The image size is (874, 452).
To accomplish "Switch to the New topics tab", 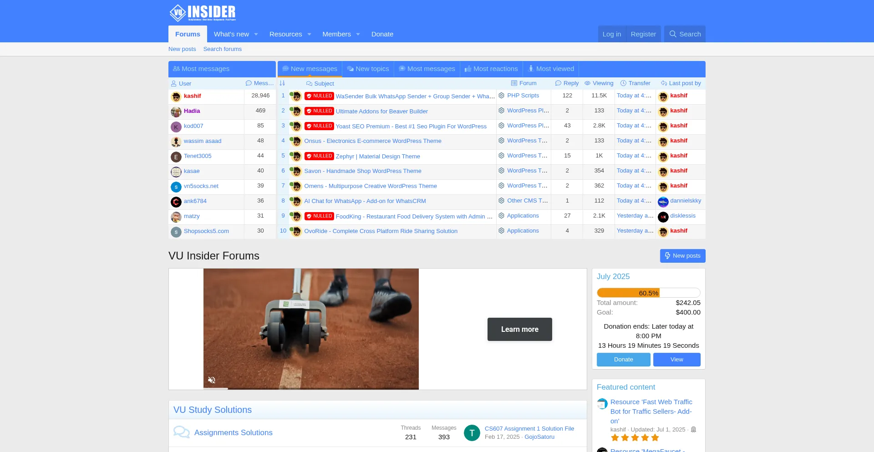I will point(368,69).
